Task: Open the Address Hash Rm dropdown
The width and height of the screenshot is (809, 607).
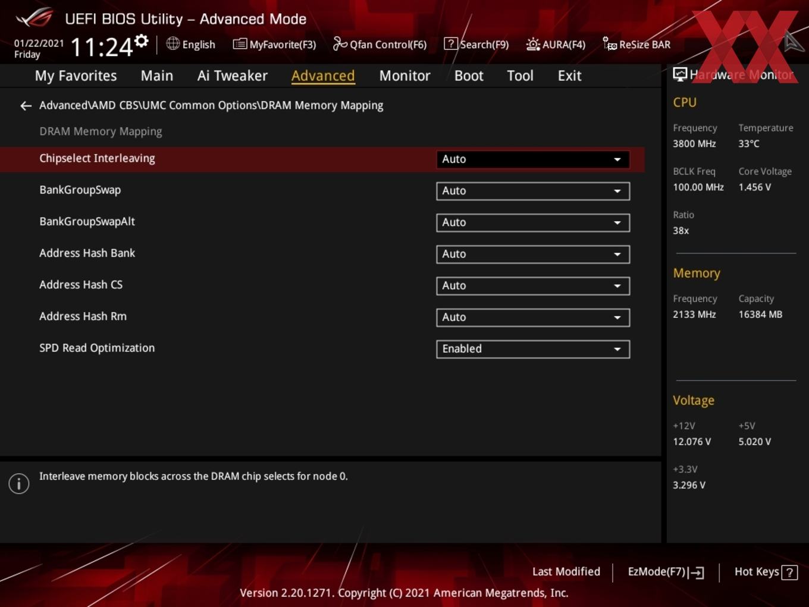Action: tap(533, 317)
